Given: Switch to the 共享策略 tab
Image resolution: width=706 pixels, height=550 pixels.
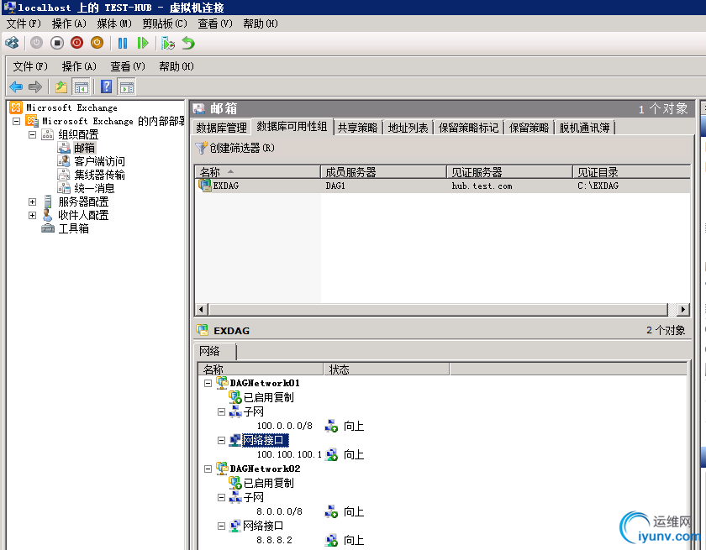Looking at the screenshot, I should [x=357, y=128].
